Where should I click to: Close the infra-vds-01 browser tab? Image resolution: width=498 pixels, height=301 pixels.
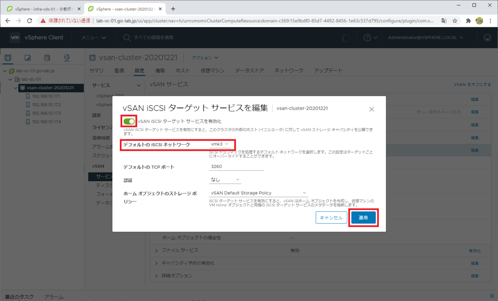79,9
